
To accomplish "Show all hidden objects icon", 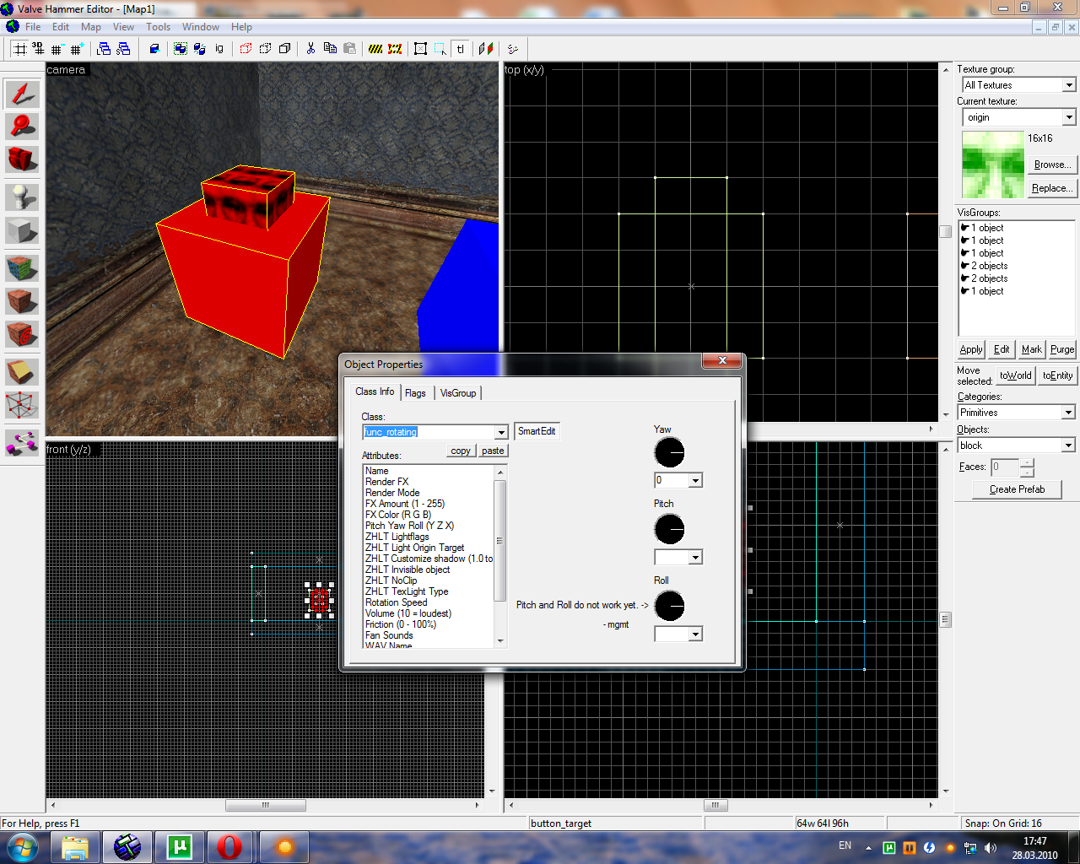I will 284,49.
